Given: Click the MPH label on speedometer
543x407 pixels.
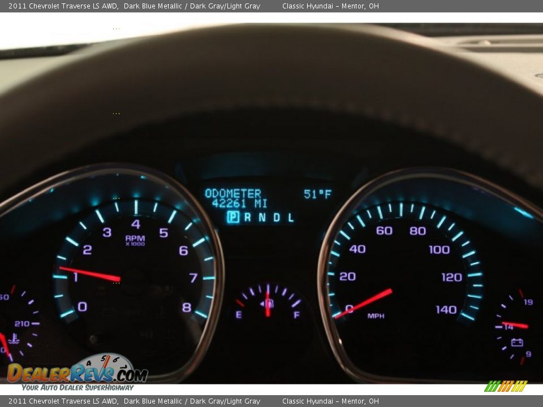Looking at the screenshot, I should (376, 315).
